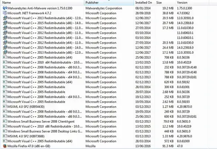Click icon of Visual C++ 2005 2.68 MB row

(5, 92)
